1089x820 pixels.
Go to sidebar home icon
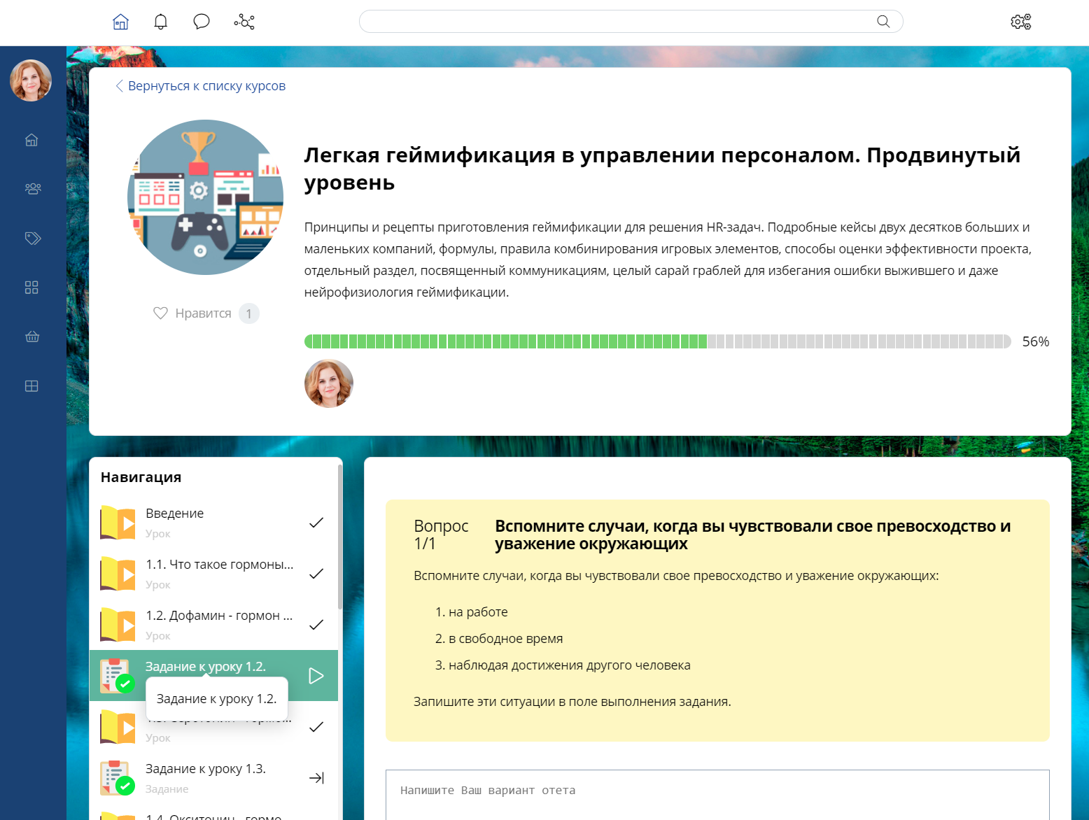point(31,140)
